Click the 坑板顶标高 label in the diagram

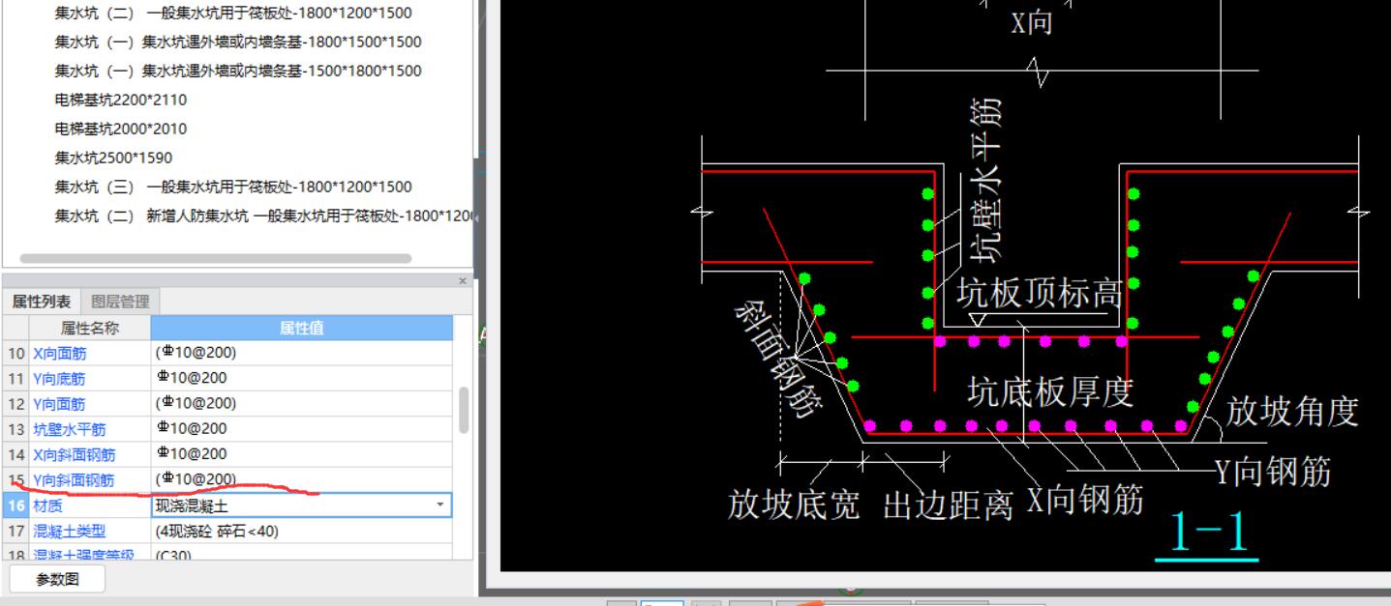[x=1039, y=294]
